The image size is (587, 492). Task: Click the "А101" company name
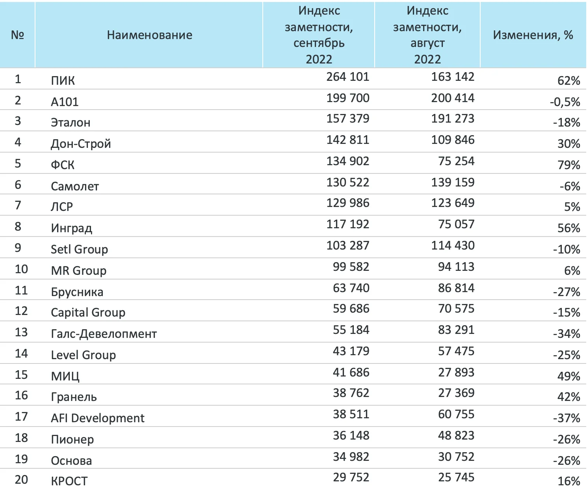pyautogui.click(x=65, y=102)
